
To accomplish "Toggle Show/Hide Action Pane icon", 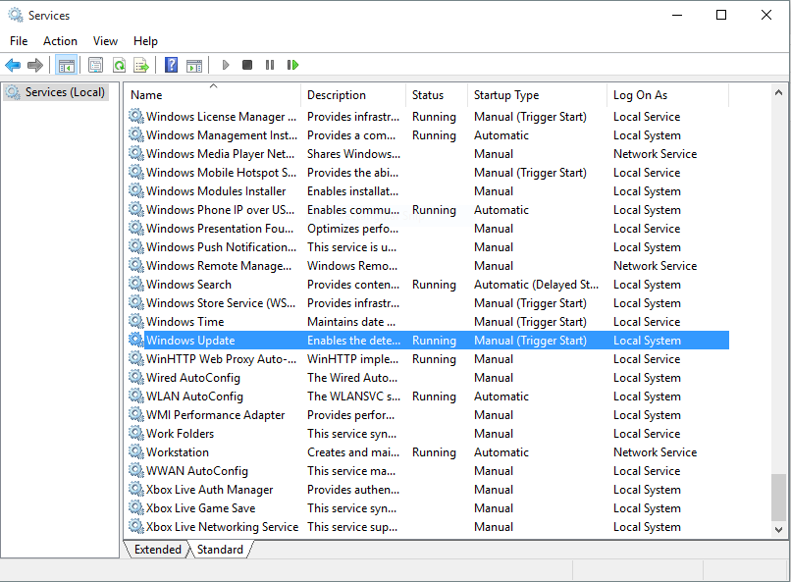I will click(x=194, y=65).
